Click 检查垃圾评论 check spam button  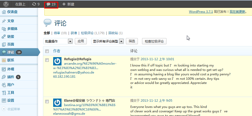tap(154, 41)
